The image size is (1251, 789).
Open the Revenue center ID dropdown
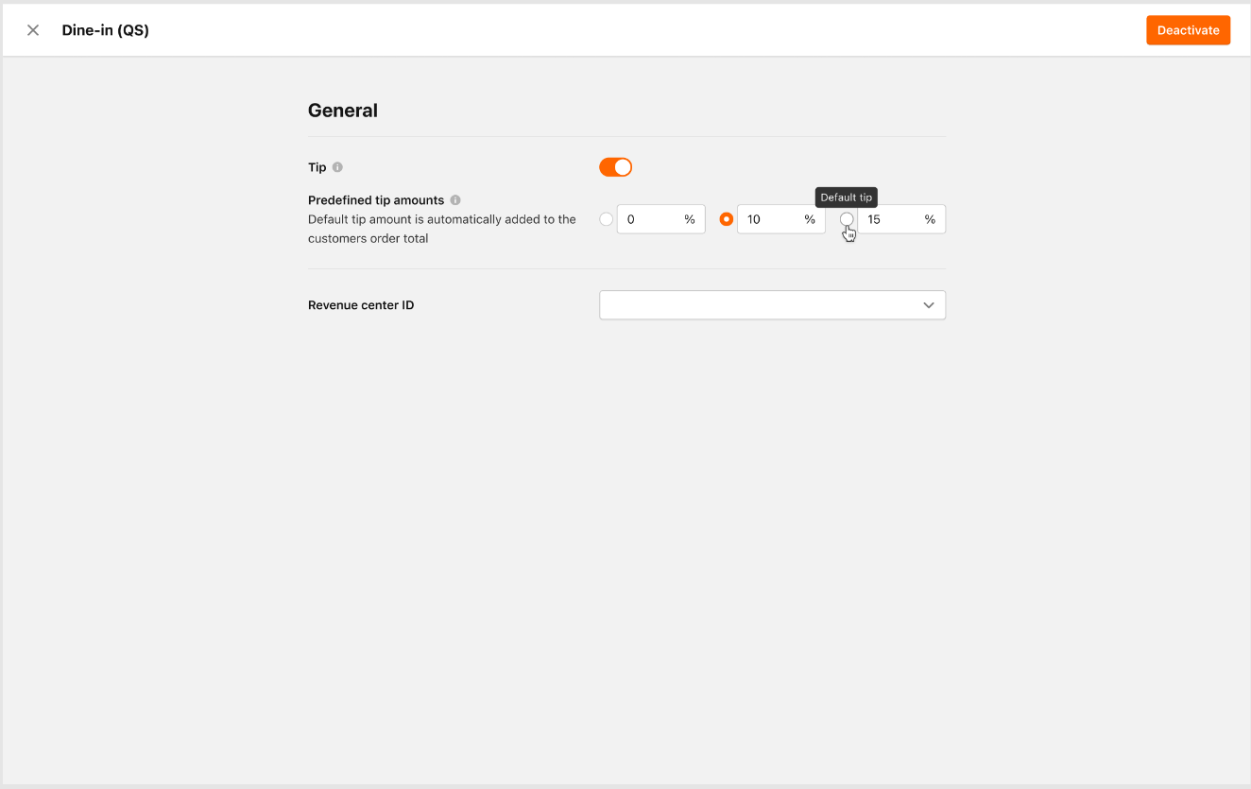click(x=772, y=305)
